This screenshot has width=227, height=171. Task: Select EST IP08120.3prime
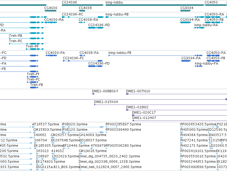pos(83,132)
